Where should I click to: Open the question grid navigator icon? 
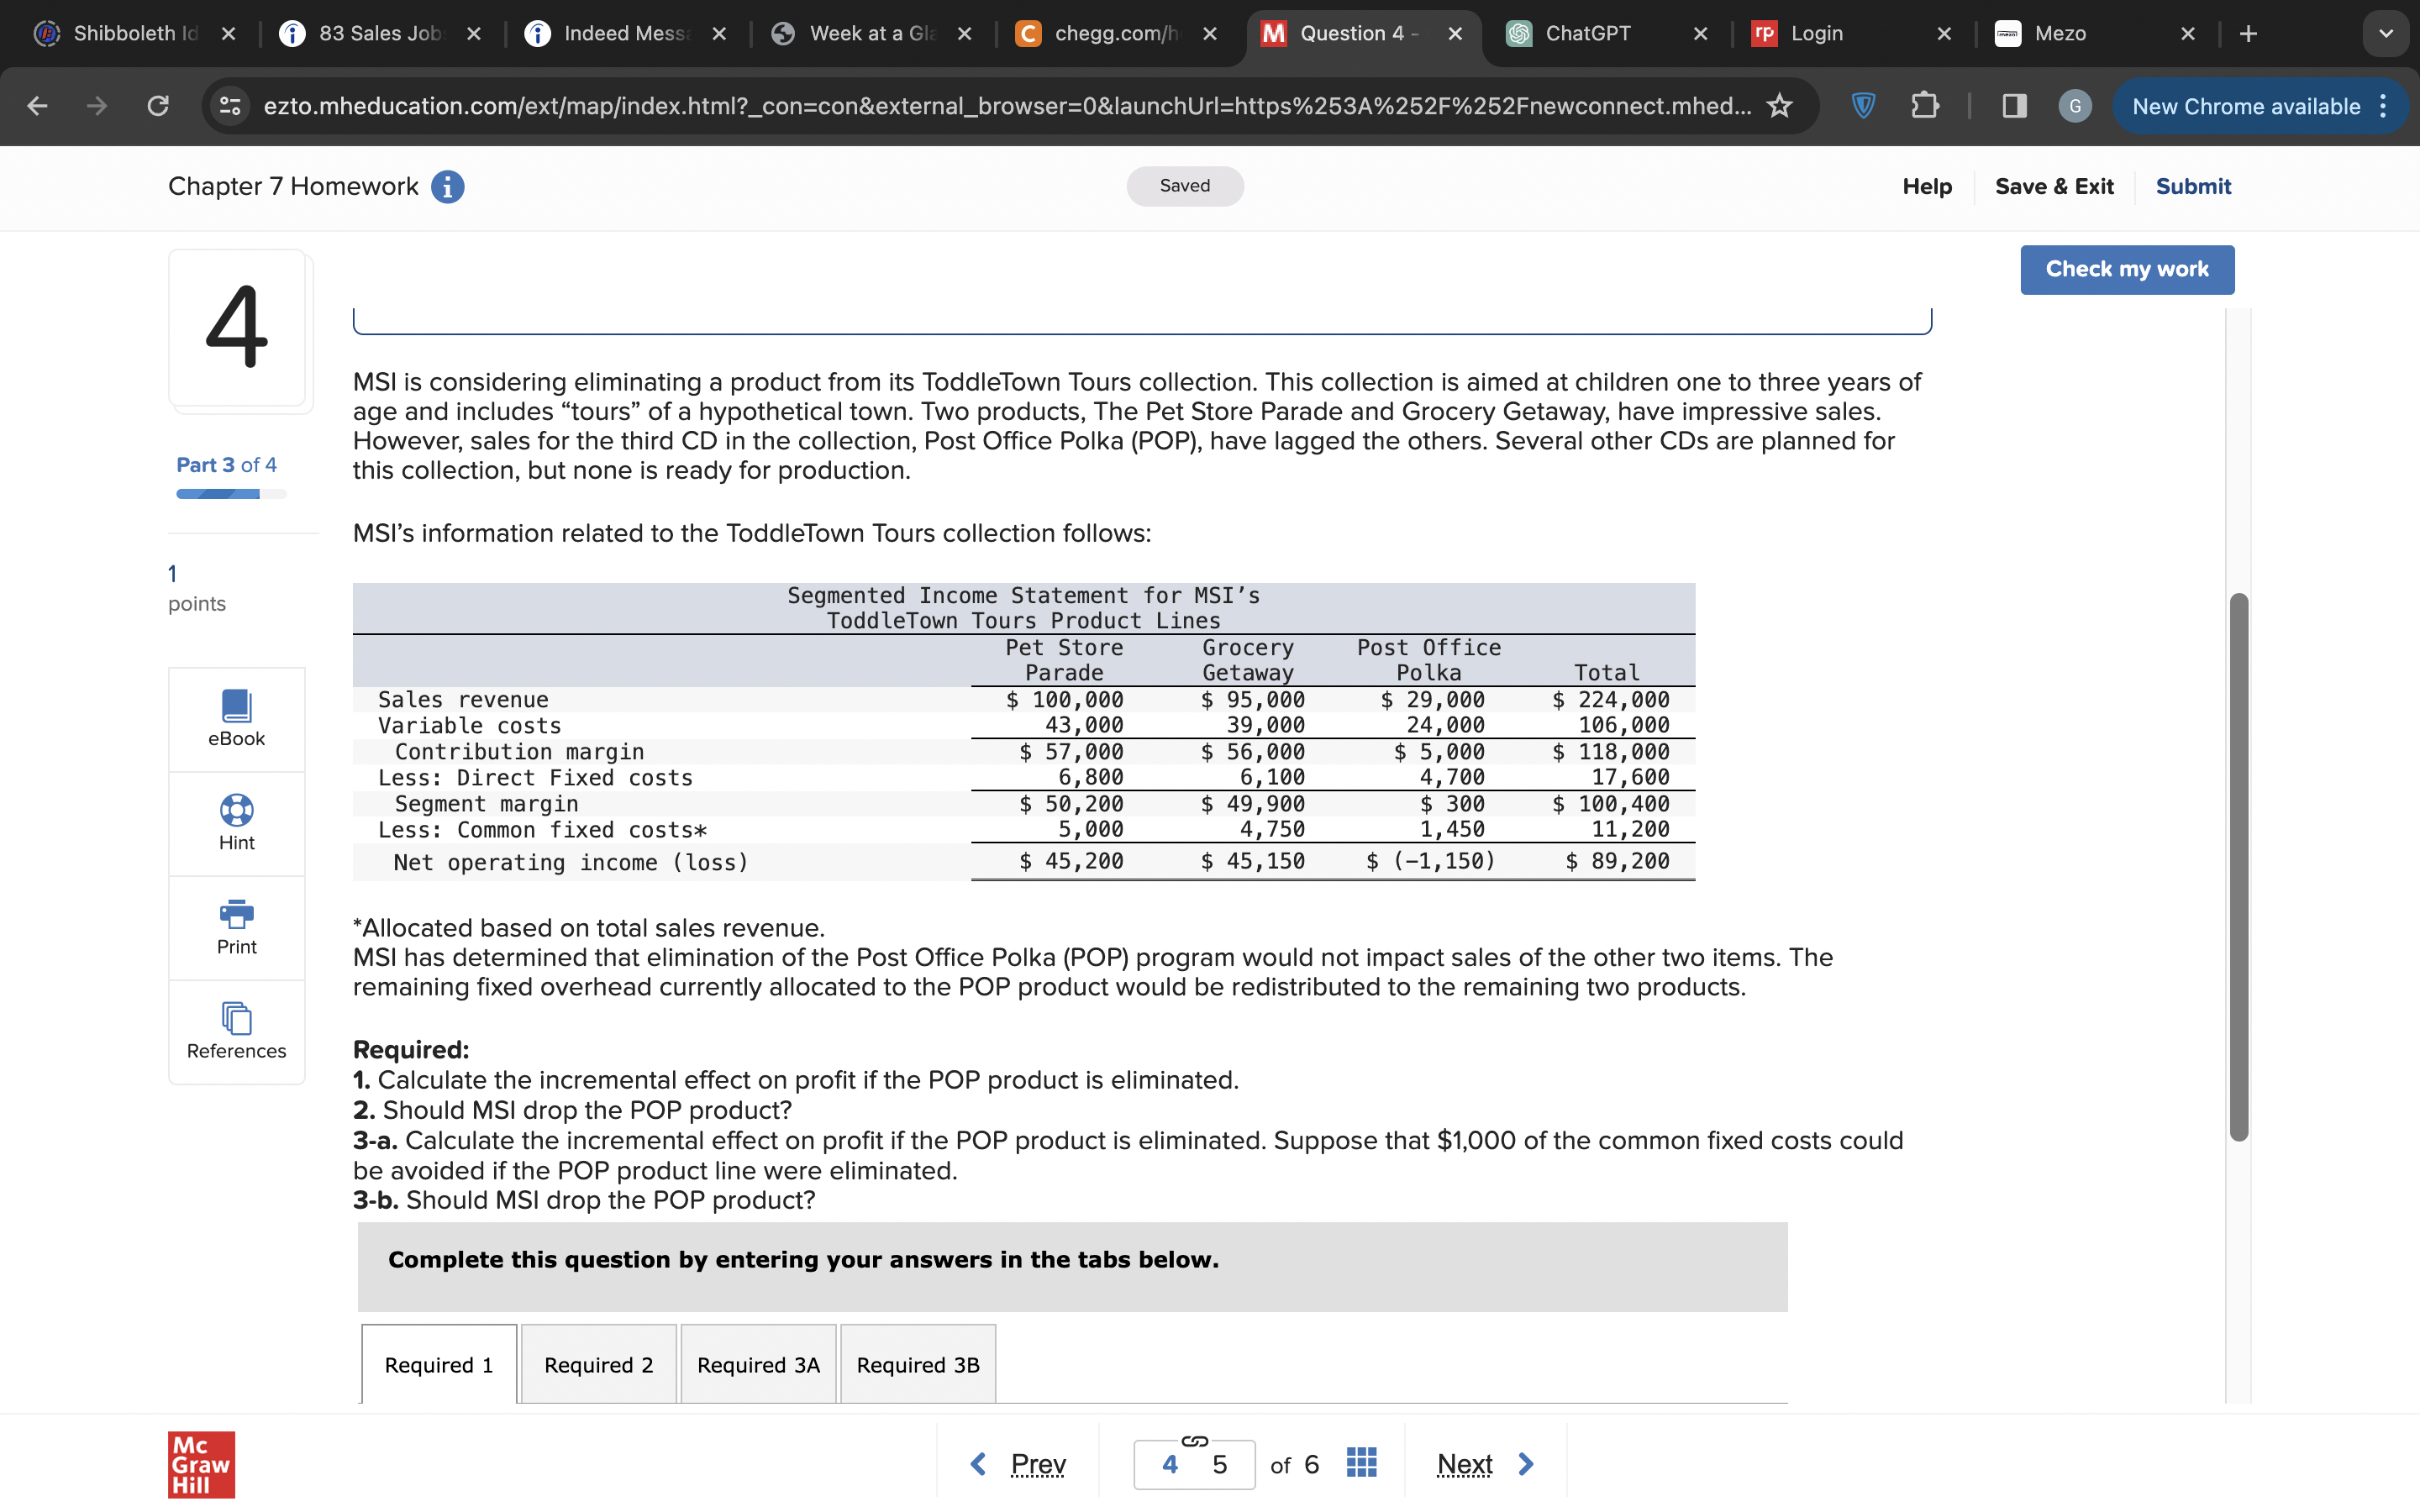[1361, 1463]
